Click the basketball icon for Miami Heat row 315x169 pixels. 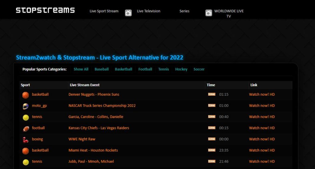[x=26, y=151]
